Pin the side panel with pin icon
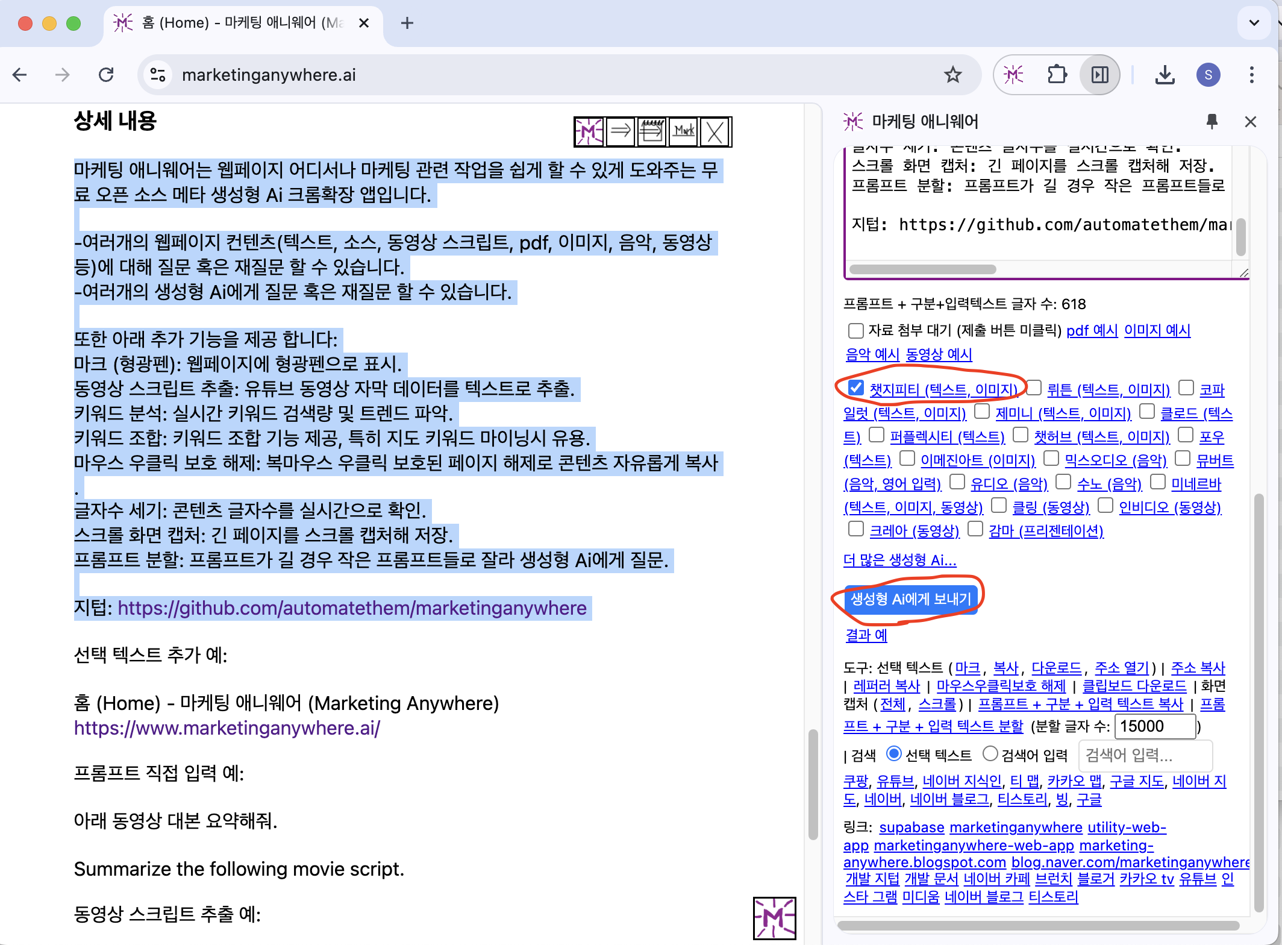 [1212, 122]
